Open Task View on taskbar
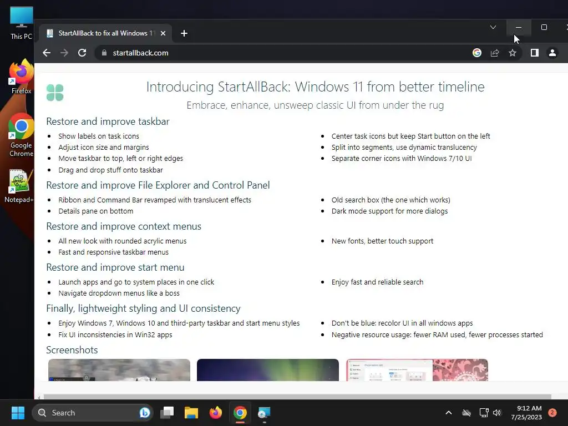 (167, 413)
